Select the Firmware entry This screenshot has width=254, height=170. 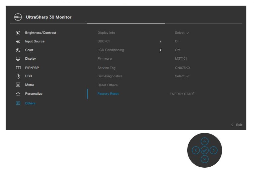point(105,59)
